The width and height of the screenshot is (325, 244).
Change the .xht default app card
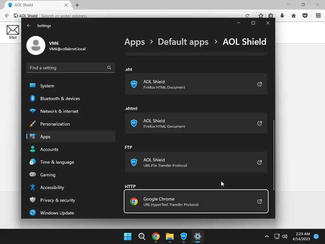pos(196,84)
